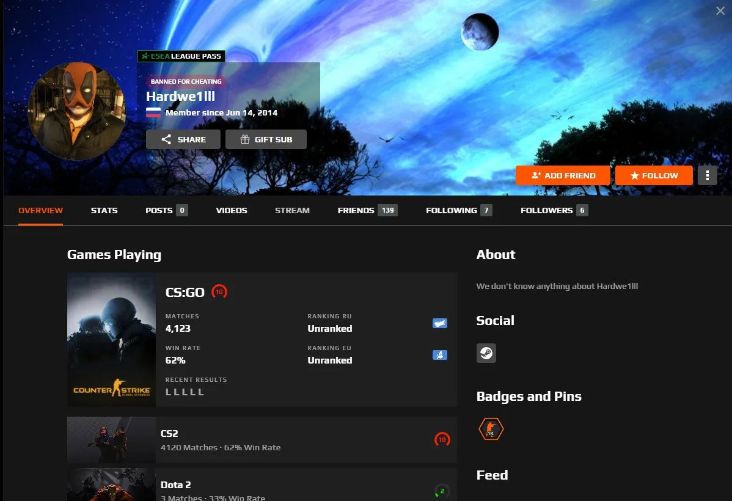Click the Ranking EU Unranked value
Screen dimensions: 732x501
click(x=330, y=360)
